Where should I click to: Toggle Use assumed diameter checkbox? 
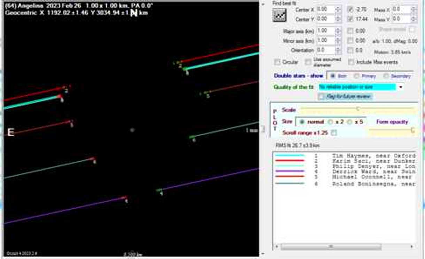point(308,62)
